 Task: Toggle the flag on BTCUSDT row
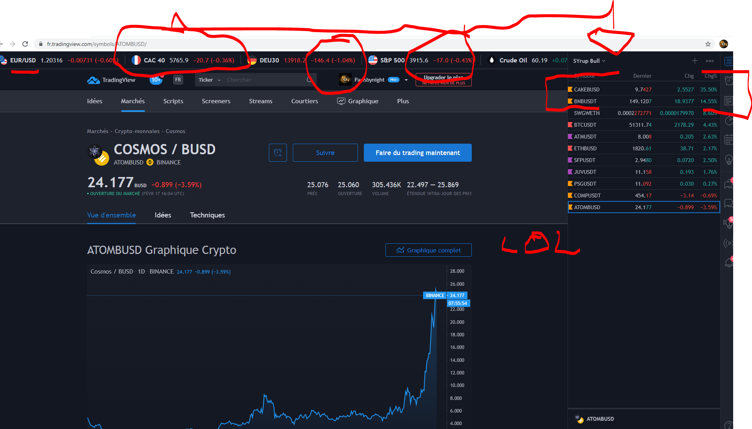tap(570, 125)
